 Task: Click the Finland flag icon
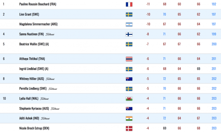(x=129, y=34)
